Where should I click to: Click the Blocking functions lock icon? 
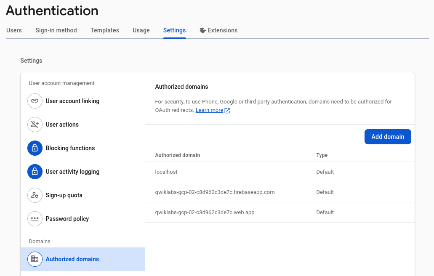coord(35,148)
